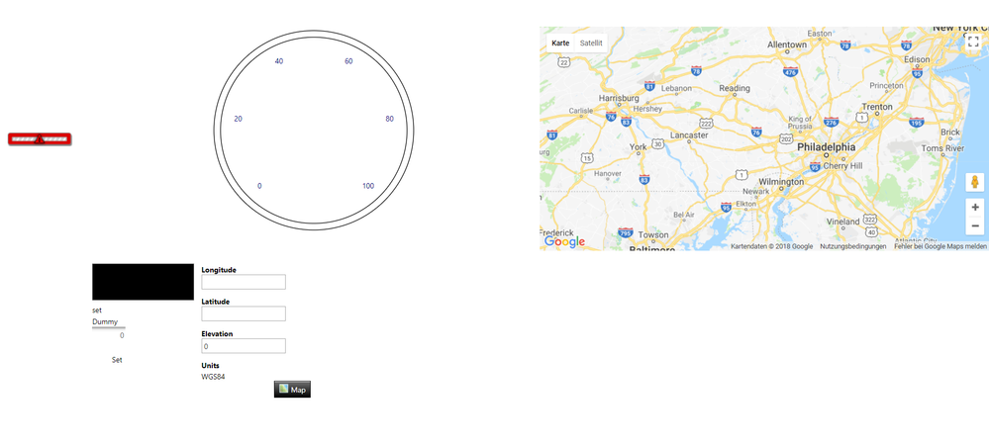Focus the Elevation input field
Screen dimensions: 989x446
point(244,346)
